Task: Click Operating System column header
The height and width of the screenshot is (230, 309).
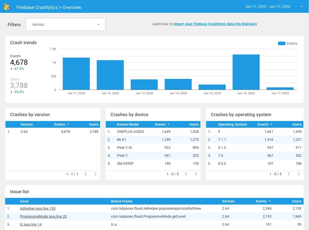Action: tap(232, 124)
